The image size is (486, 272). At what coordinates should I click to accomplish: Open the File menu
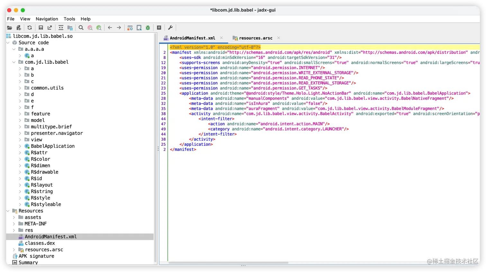[x=11, y=19]
